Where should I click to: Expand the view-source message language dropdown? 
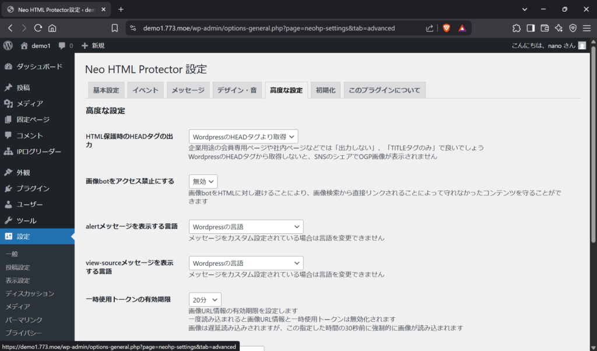point(246,264)
